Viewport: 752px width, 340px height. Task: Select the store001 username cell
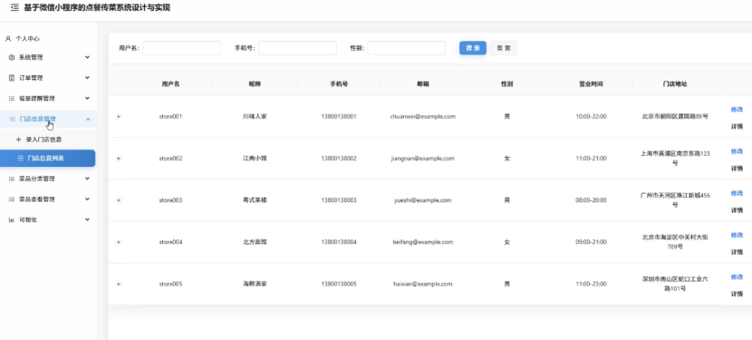(170, 117)
